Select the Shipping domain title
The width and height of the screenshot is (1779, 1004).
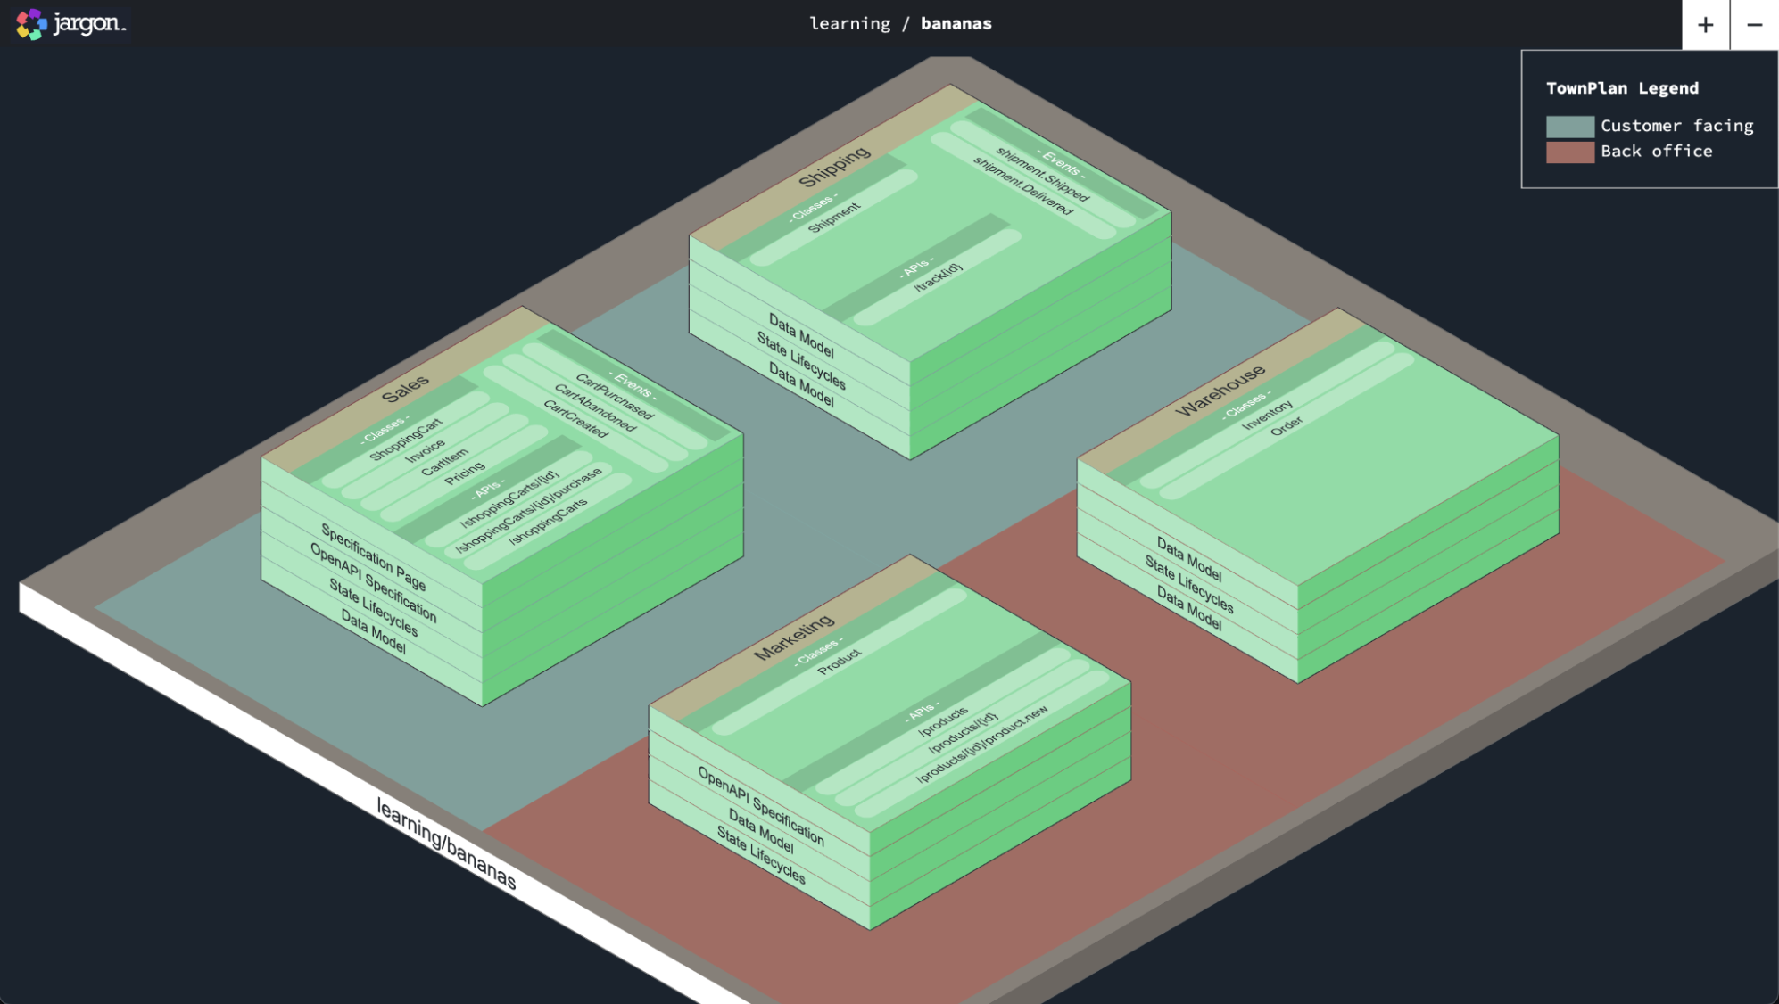[834, 167]
